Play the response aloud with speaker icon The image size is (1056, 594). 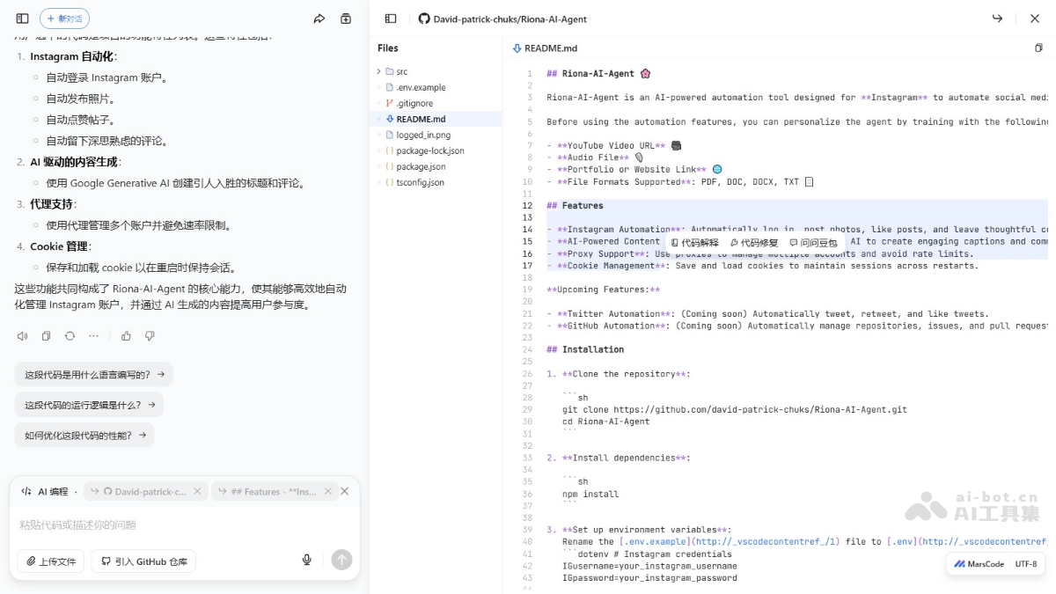coord(22,336)
